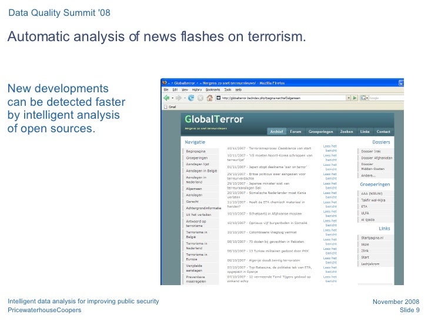The width and height of the screenshot is (428, 321).
Task: Open the Bookmarks menu
Action: pyautogui.click(x=213, y=90)
